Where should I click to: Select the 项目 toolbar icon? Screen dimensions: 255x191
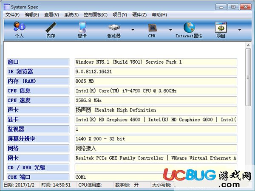click(221, 30)
